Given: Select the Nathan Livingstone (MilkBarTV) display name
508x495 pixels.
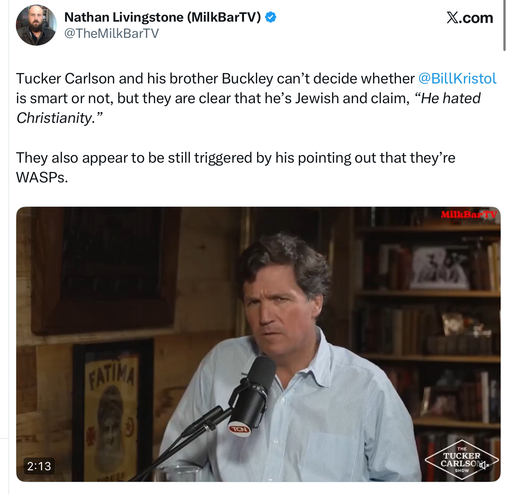Looking at the screenshot, I should [x=163, y=17].
